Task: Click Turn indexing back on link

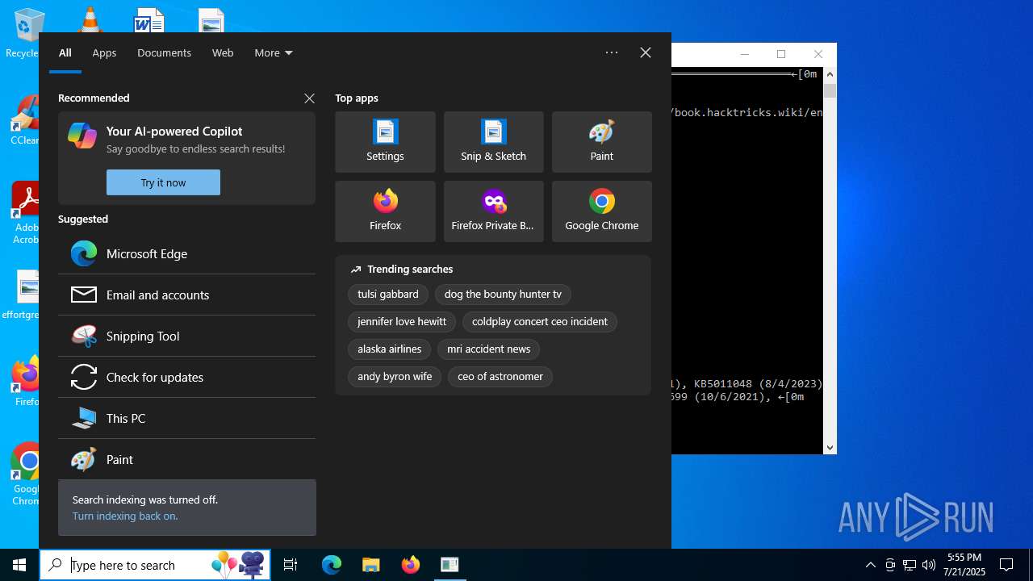Action: click(125, 516)
